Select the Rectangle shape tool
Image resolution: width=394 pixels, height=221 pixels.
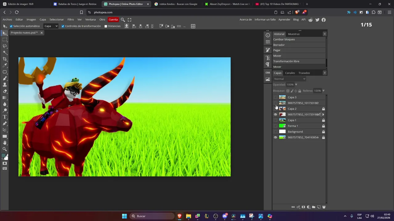pyautogui.click(x=5, y=136)
